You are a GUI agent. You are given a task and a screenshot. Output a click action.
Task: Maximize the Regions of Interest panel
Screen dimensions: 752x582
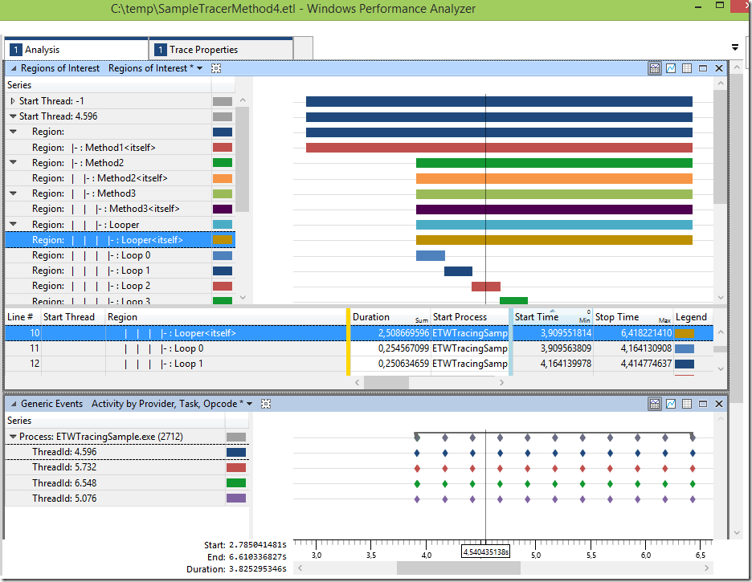click(703, 68)
